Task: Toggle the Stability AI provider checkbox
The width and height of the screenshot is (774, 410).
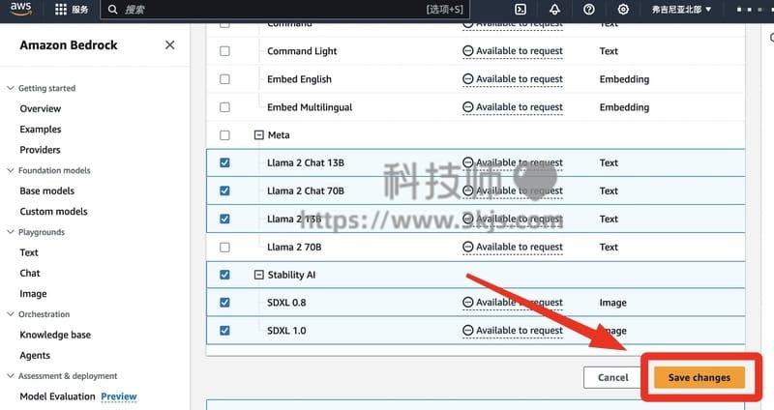Action: pos(224,275)
